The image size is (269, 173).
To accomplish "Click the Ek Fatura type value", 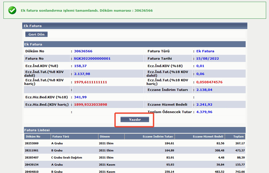I will pyautogui.click(x=205, y=51).
